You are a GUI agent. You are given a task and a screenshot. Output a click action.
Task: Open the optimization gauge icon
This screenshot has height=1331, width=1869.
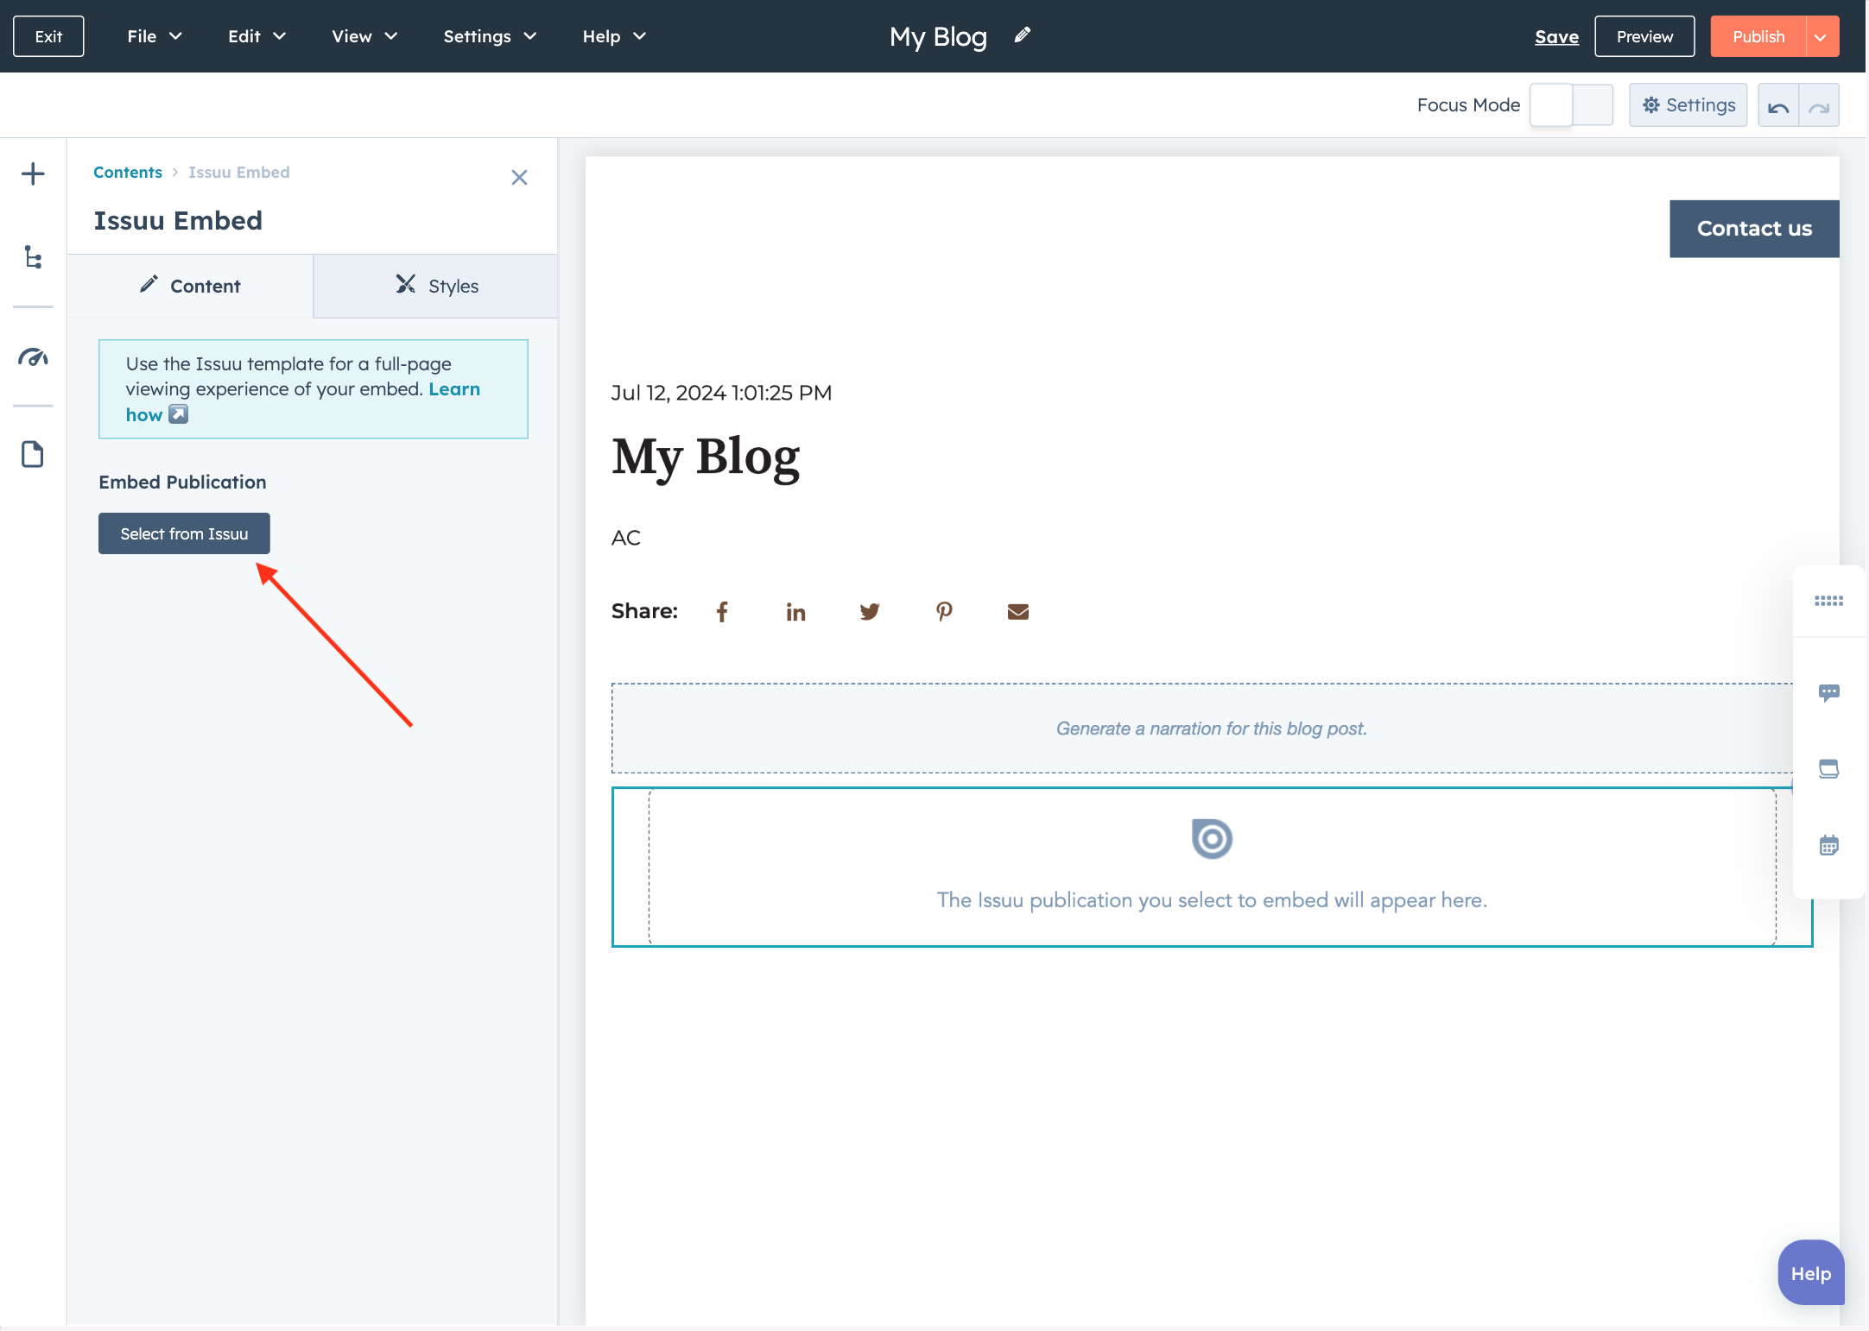click(x=33, y=356)
